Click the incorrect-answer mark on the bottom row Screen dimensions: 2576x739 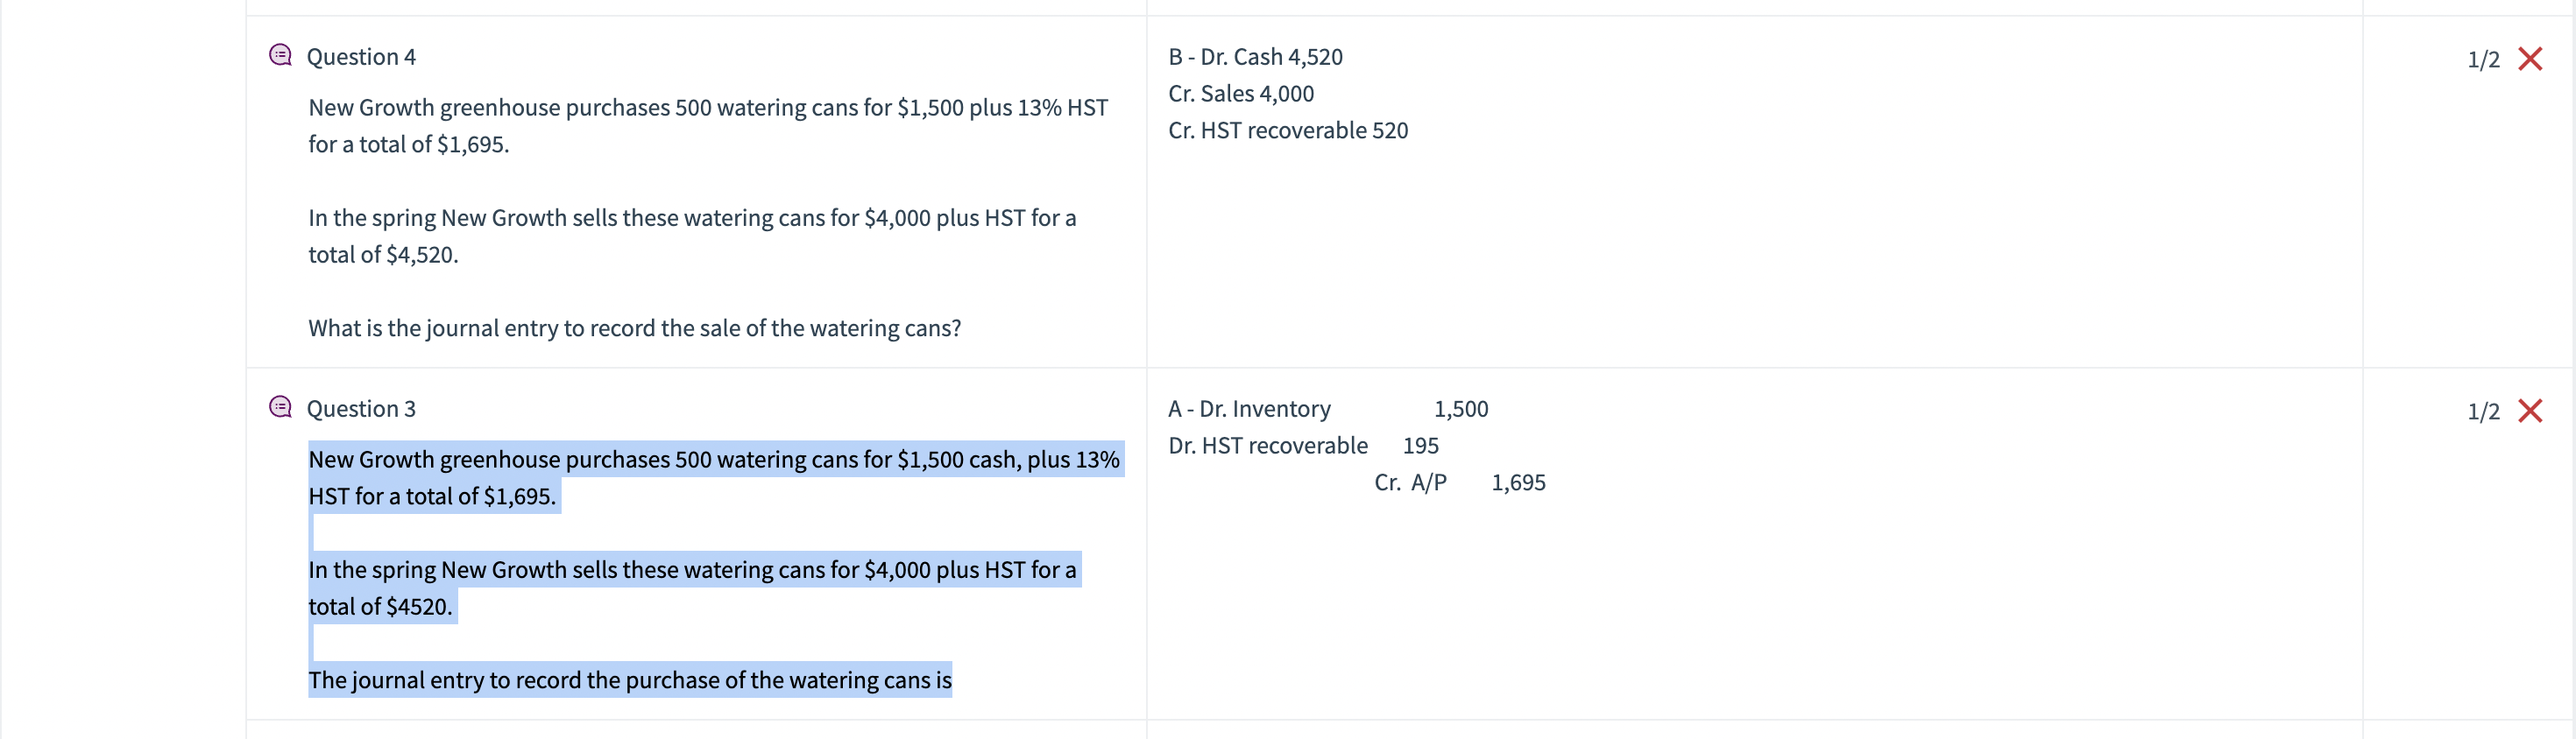2531,410
